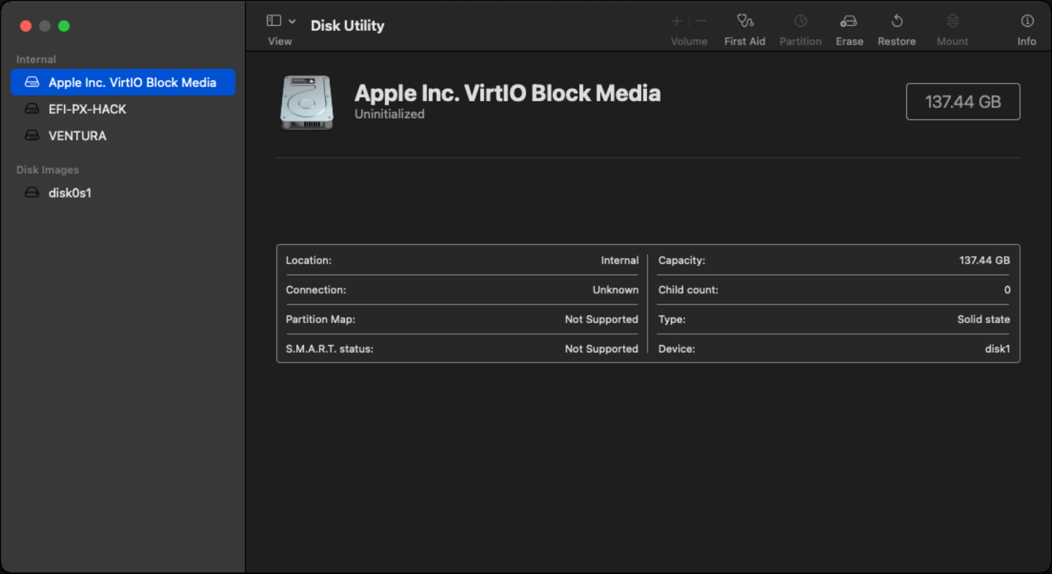Click the Type value Solid state
The height and width of the screenshot is (574, 1052).
pos(983,320)
